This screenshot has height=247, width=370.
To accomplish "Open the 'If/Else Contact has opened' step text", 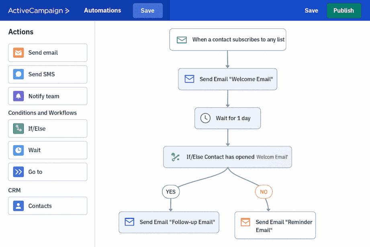I will tap(221, 157).
